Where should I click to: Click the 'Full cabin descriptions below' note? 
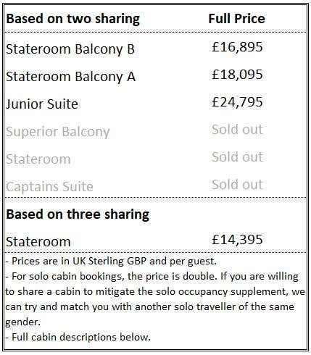tap(78, 337)
